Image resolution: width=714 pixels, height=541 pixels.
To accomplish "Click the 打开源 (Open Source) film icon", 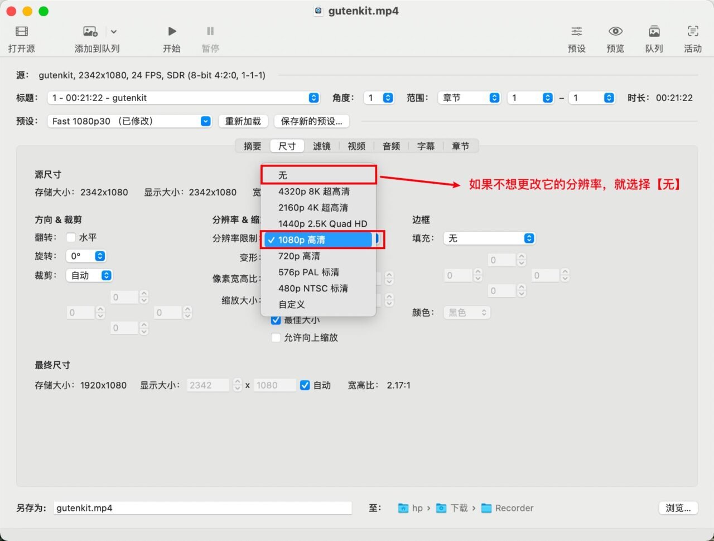I will point(22,31).
